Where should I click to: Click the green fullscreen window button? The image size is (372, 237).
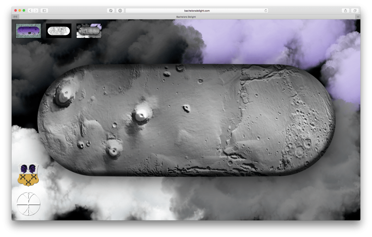coord(24,11)
